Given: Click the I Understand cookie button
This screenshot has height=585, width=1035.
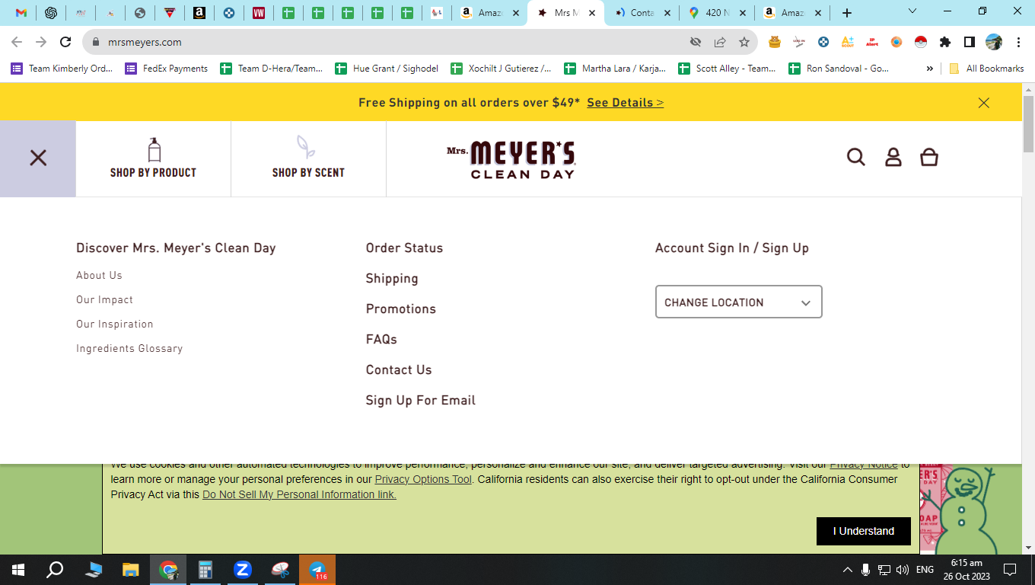Looking at the screenshot, I should point(864,531).
